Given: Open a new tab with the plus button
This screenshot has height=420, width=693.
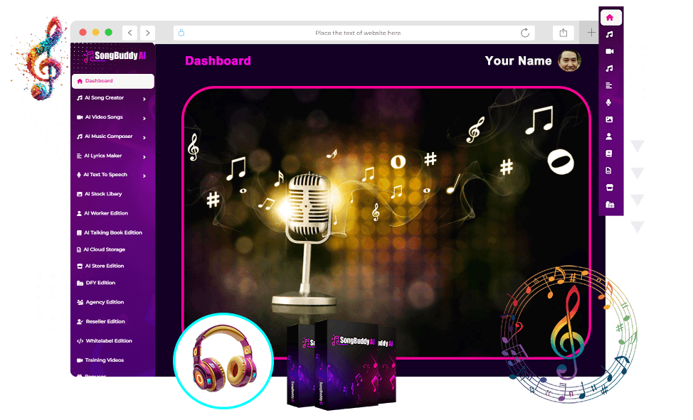Looking at the screenshot, I should click(x=591, y=33).
